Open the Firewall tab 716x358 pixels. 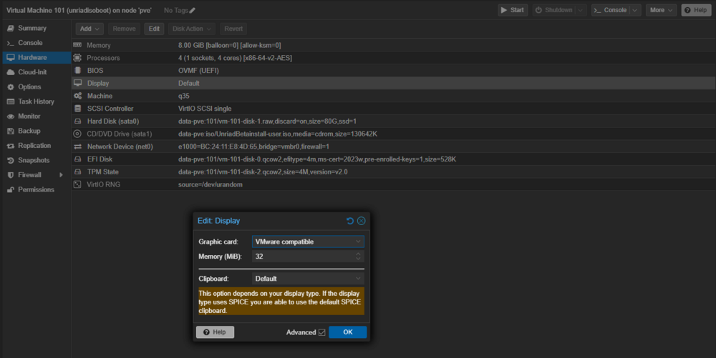coord(35,175)
